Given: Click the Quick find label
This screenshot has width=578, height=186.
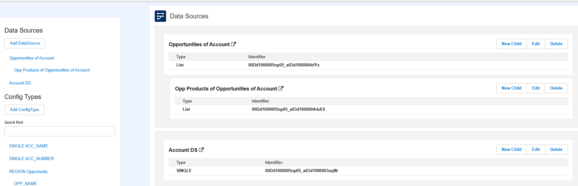Looking at the screenshot, I should pos(14,122).
